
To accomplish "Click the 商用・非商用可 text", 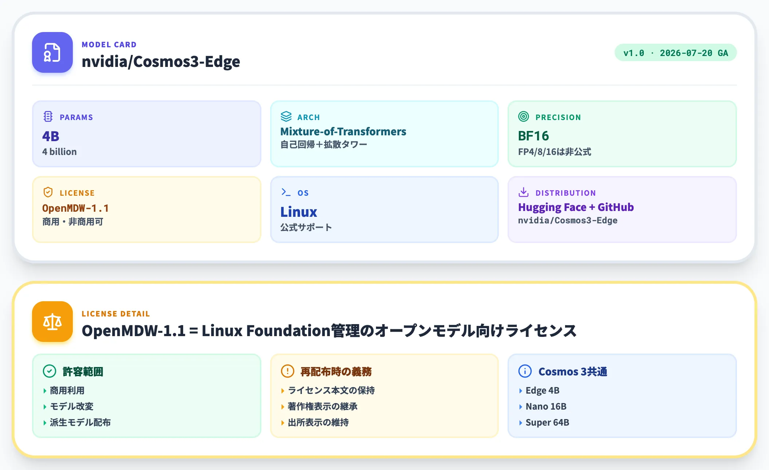I will [x=73, y=222].
